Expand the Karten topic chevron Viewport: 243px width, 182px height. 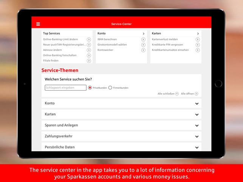pyautogui.click(x=197, y=114)
